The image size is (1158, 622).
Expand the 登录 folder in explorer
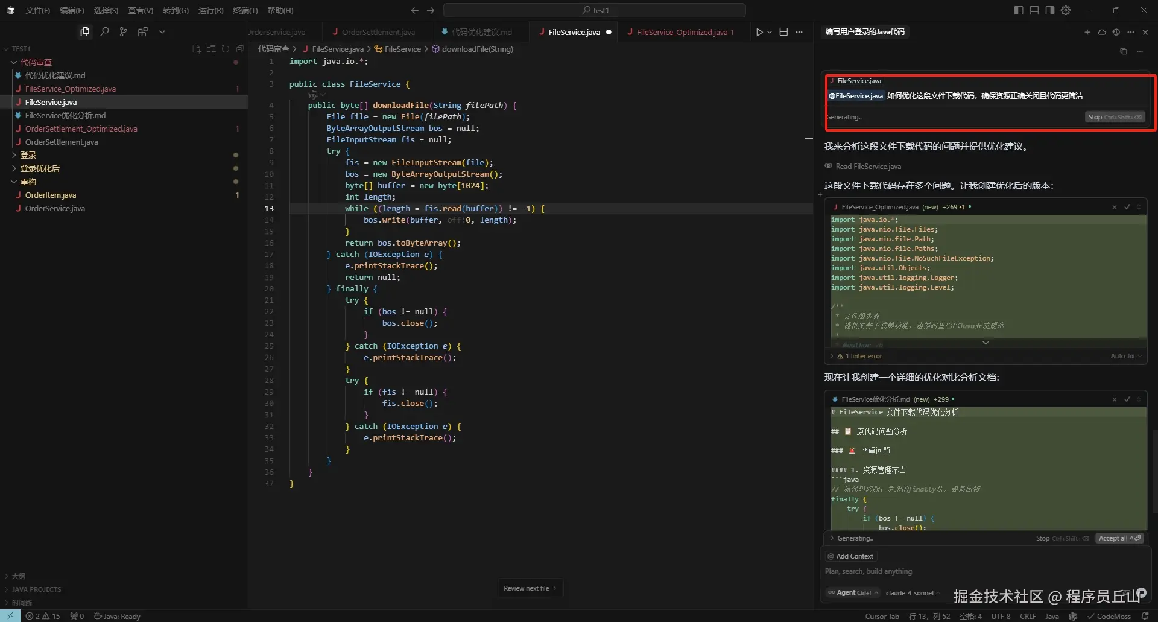point(28,155)
